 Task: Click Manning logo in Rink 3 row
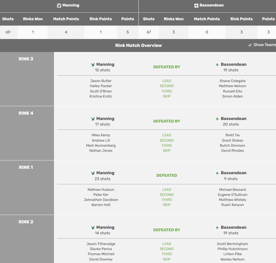(x=93, y=65)
